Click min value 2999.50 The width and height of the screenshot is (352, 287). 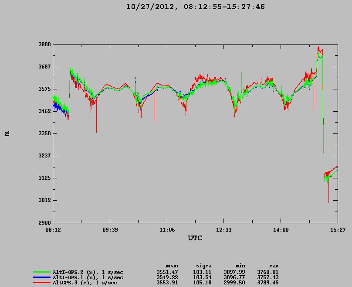[234, 283]
